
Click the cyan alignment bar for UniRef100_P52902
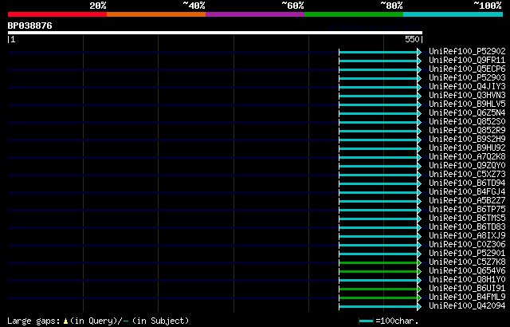click(380, 52)
